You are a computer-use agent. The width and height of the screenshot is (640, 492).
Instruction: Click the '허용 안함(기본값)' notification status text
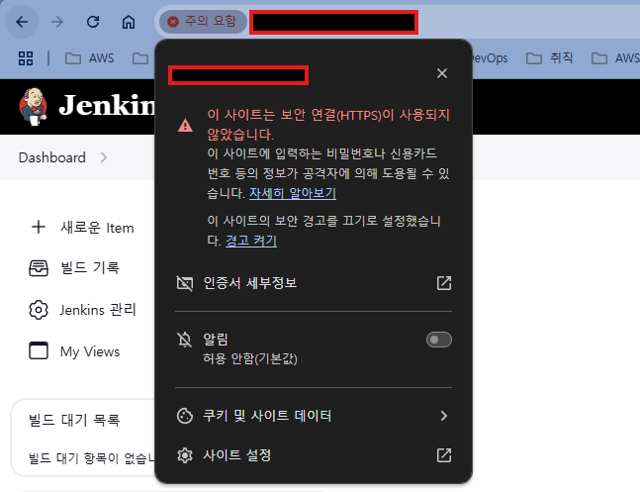tap(250, 358)
